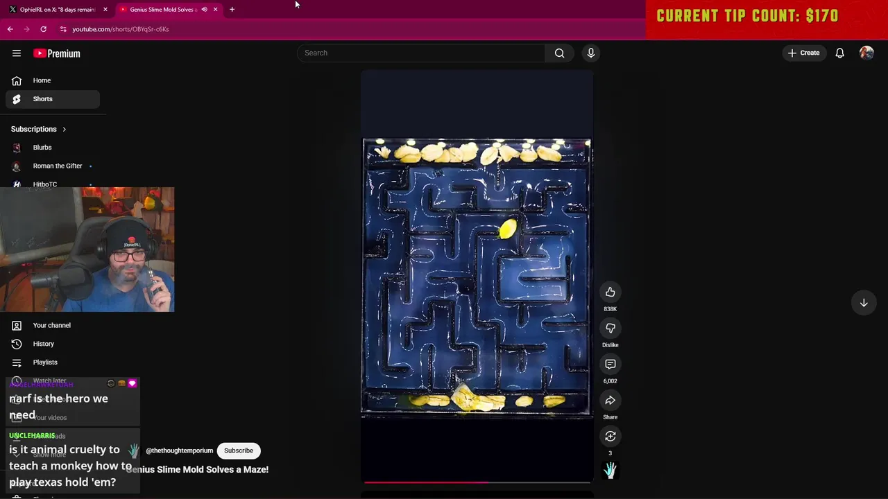Screen dimensions: 888x499
Task: Open the notifications bell
Action: [x=839, y=53]
